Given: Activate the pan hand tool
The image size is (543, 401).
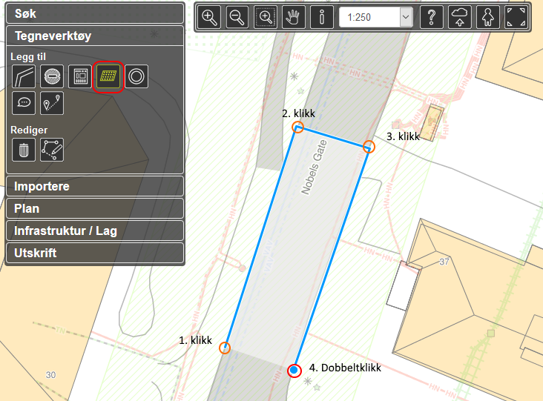Looking at the screenshot, I should coord(293,17).
